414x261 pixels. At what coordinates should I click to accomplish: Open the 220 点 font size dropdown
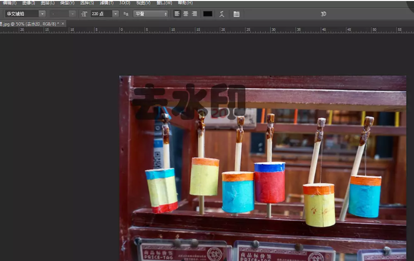115,14
